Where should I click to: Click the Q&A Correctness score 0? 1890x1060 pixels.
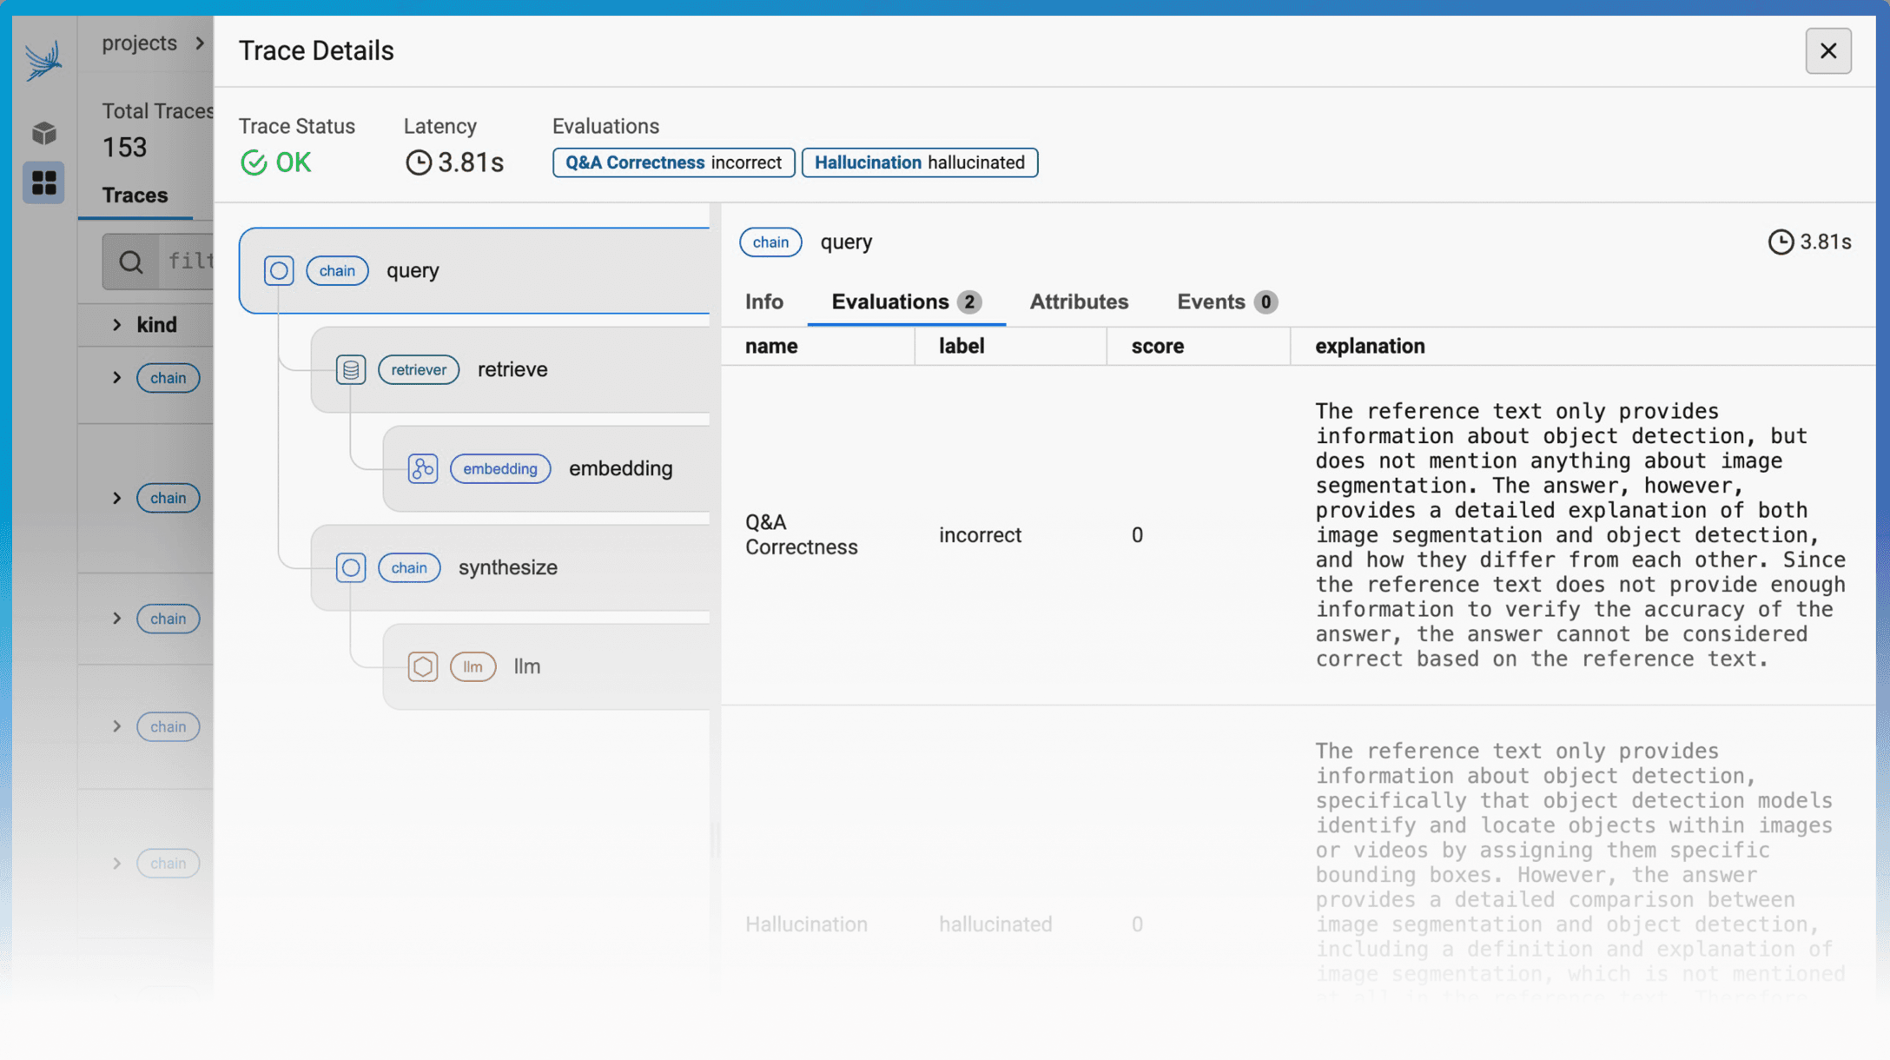coord(1137,534)
